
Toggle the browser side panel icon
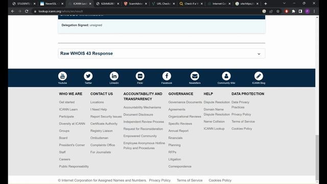(300, 11)
